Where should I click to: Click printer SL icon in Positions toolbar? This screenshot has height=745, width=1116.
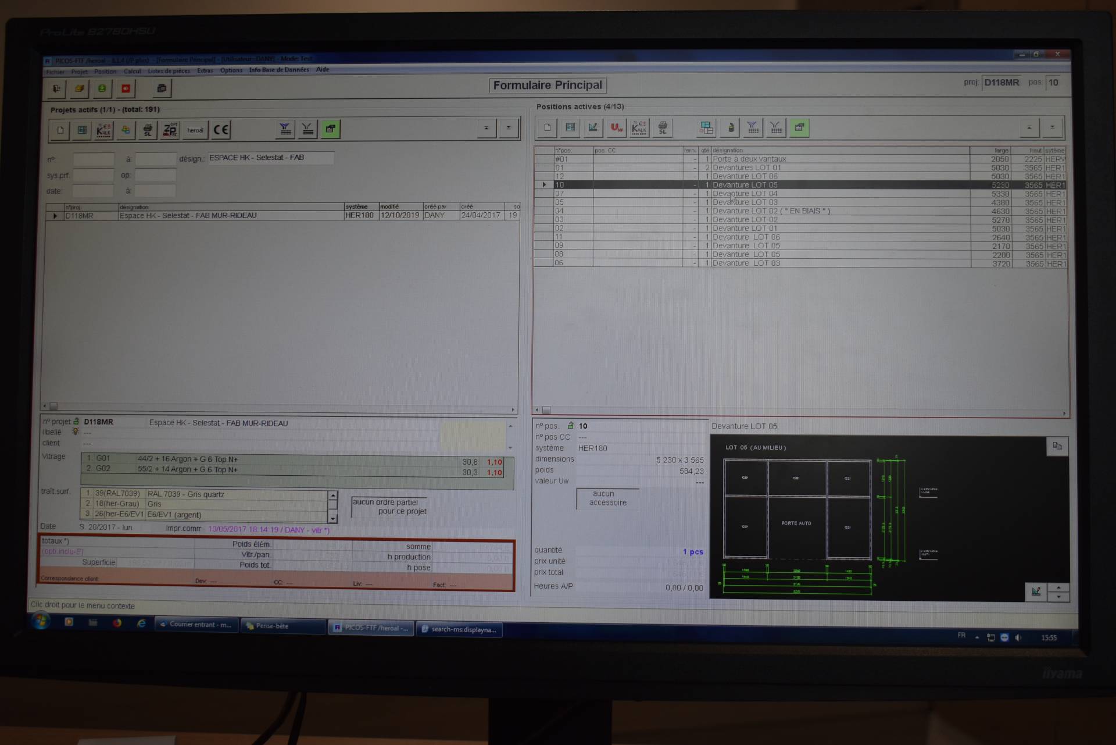pos(662,127)
